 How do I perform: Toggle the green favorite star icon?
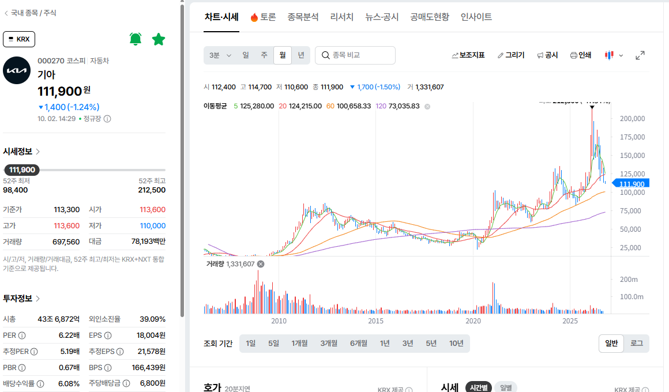(x=158, y=39)
